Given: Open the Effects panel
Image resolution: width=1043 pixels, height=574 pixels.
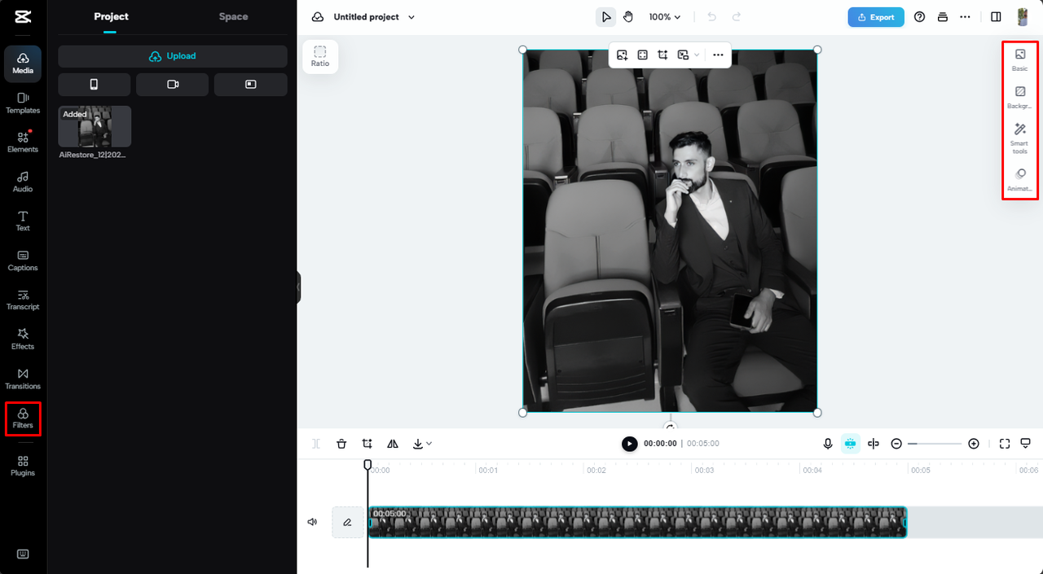Looking at the screenshot, I should pyautogui.click(x=23, y=339).
